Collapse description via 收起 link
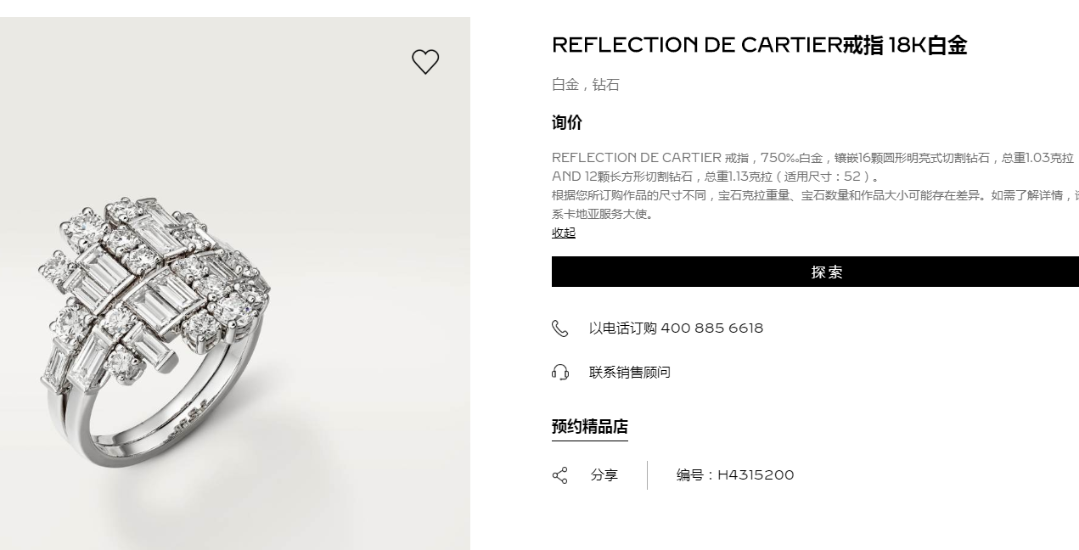The width and height of the screenshot is (1079, 550). click(x=564, y=233)
